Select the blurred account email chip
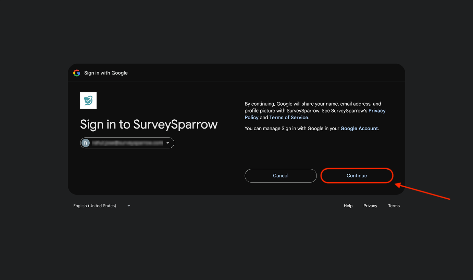Viewport: 473px width, 280px height. point(127,143)
